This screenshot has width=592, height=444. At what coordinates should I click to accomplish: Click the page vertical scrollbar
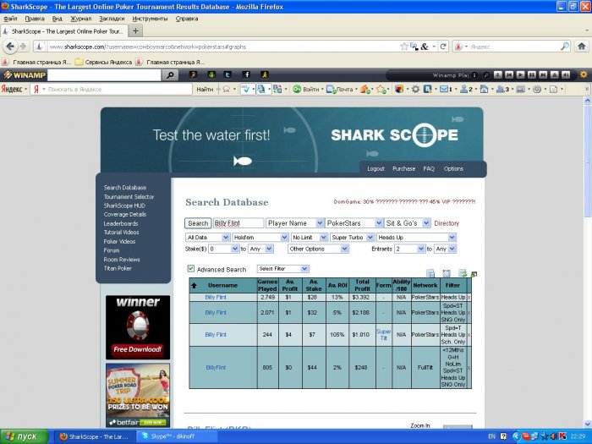[587, 262]
